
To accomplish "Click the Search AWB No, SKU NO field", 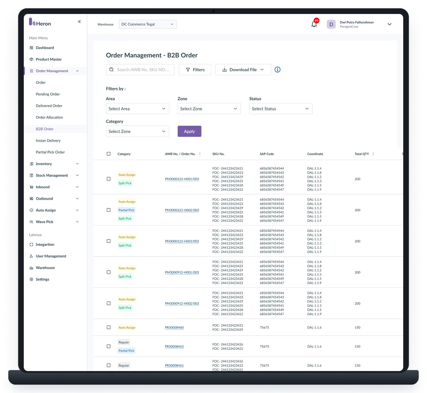I will [140, 69].
